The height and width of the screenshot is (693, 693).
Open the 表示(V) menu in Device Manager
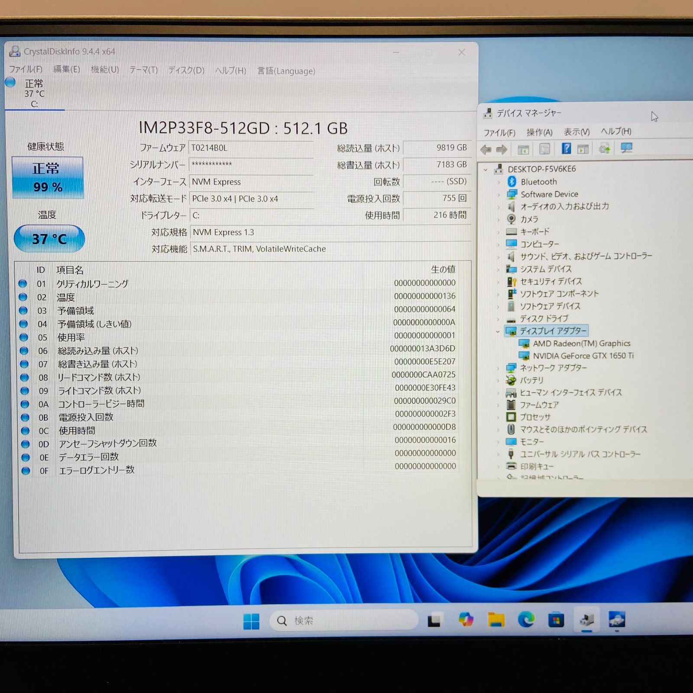click(576, 132)
